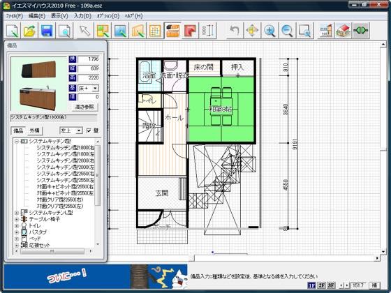Expand the テーブル・椅子 tree node
This screenshot has height=293, width=391.
17,219
